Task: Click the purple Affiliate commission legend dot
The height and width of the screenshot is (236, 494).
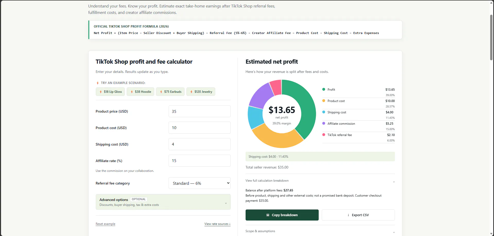Action: point(324,123)
